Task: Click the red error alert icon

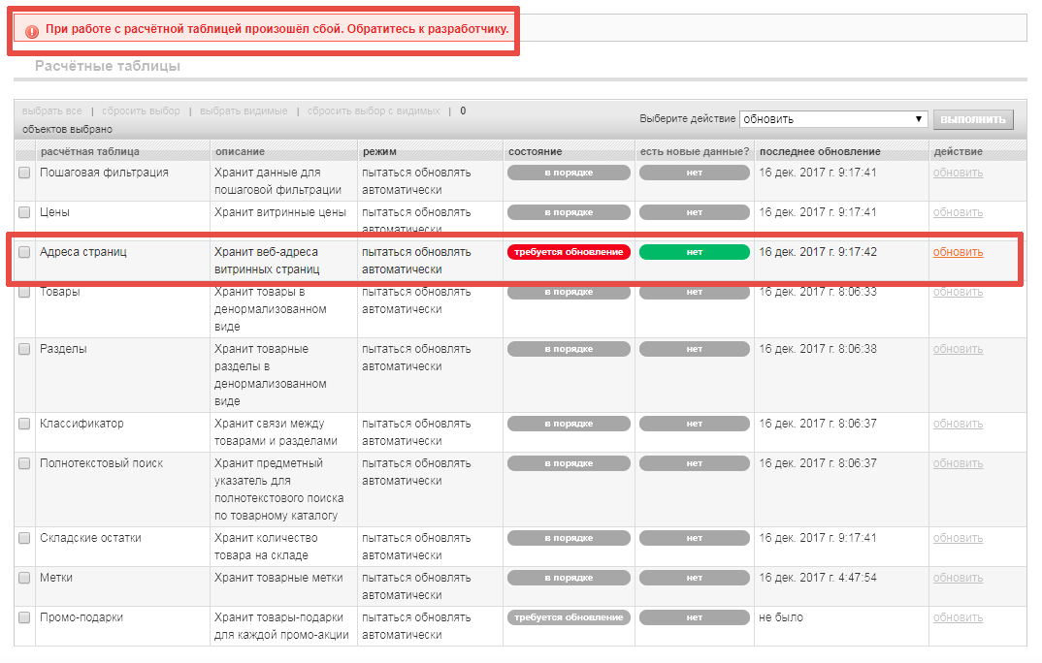Action: pyautogui.click(x=31, y=31)
